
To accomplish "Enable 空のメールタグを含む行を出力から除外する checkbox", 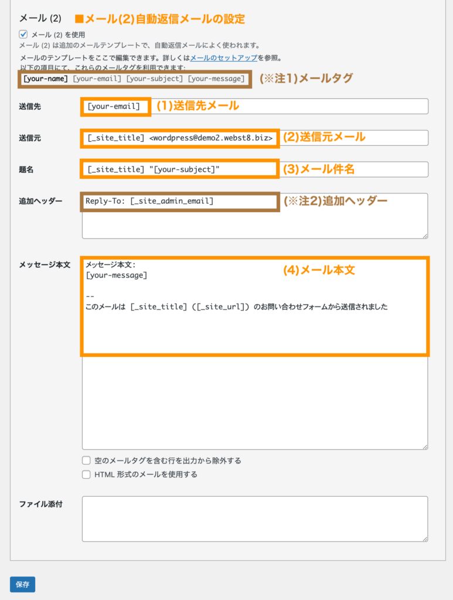I will pos(86,461).
